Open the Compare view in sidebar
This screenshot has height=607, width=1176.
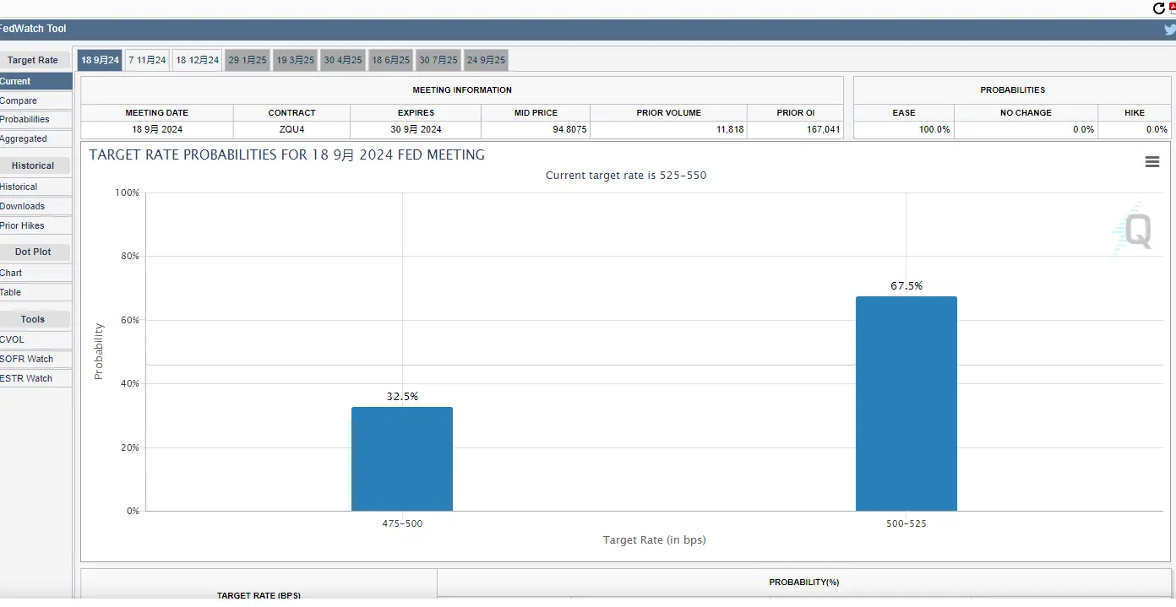[19, 100]
